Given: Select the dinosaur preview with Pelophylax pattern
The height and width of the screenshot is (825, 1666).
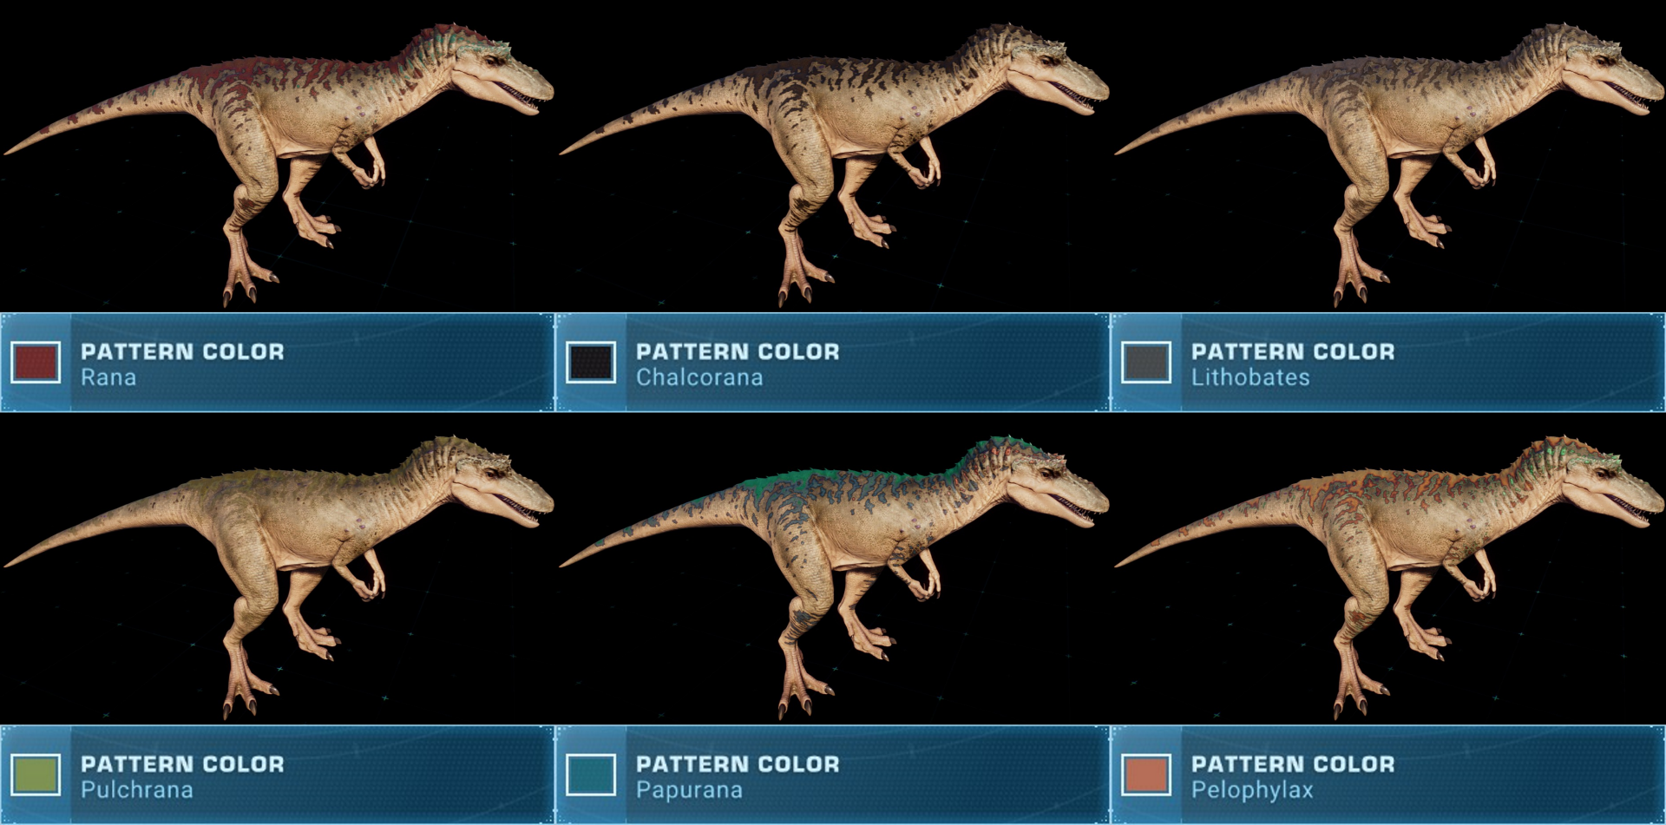Looking at the screenshot, I should tap(1390, 577).
